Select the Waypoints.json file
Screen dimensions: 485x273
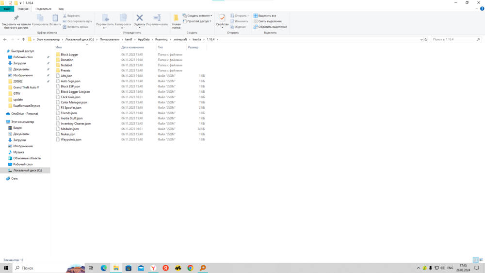coord(71,139)
